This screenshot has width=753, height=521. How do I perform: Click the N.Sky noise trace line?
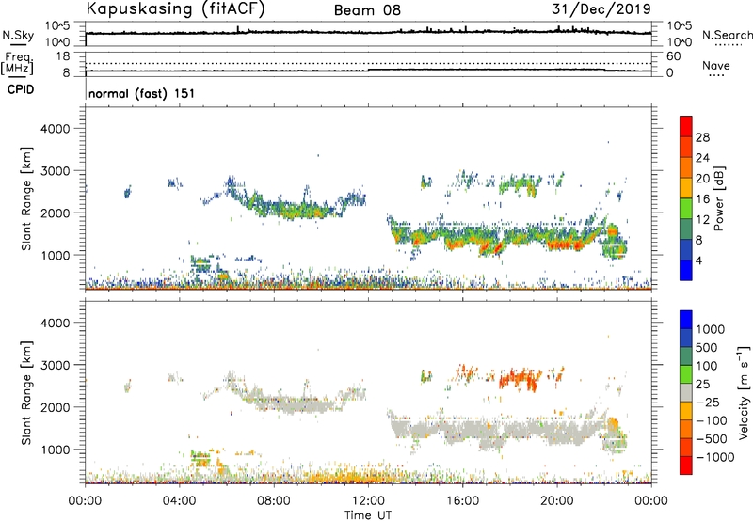(368, 32)
